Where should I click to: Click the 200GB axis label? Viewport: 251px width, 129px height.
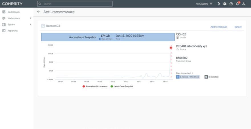tap(50, 45)
